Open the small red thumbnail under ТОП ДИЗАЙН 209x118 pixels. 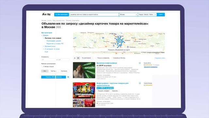tap(89, 103)
